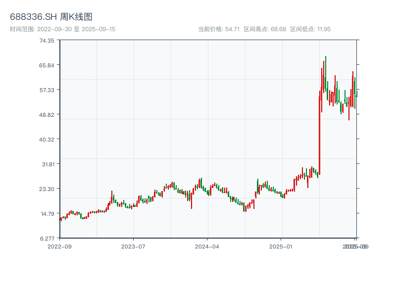Screen dimensions: 396x297
Task: Click the 区间低点 11.95 label
Action: tap(310, 29)
